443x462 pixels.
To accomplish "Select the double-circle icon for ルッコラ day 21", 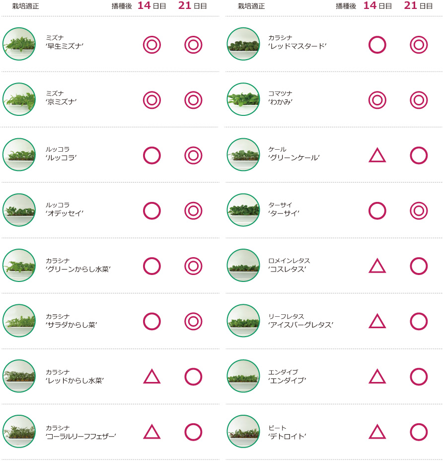I will point(193,155).
